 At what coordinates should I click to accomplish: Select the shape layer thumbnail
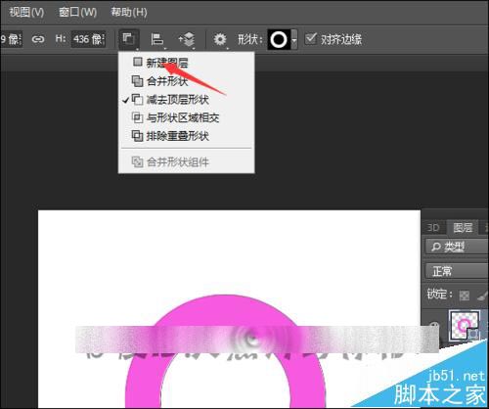[465, 325]
